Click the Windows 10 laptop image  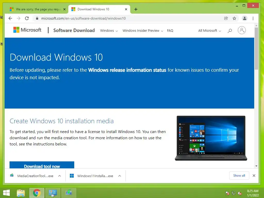pos(211,138)
